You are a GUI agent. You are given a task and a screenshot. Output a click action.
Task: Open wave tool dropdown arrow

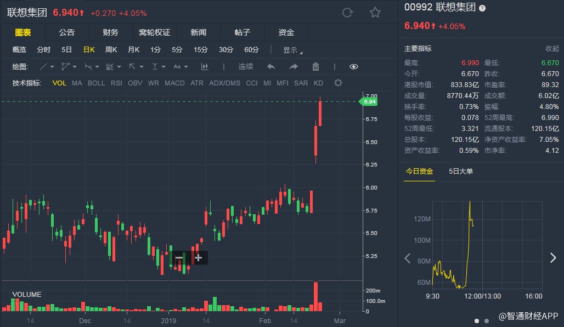coord(97,67)
